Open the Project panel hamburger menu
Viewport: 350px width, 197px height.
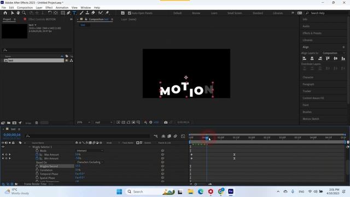coord(15,20)
